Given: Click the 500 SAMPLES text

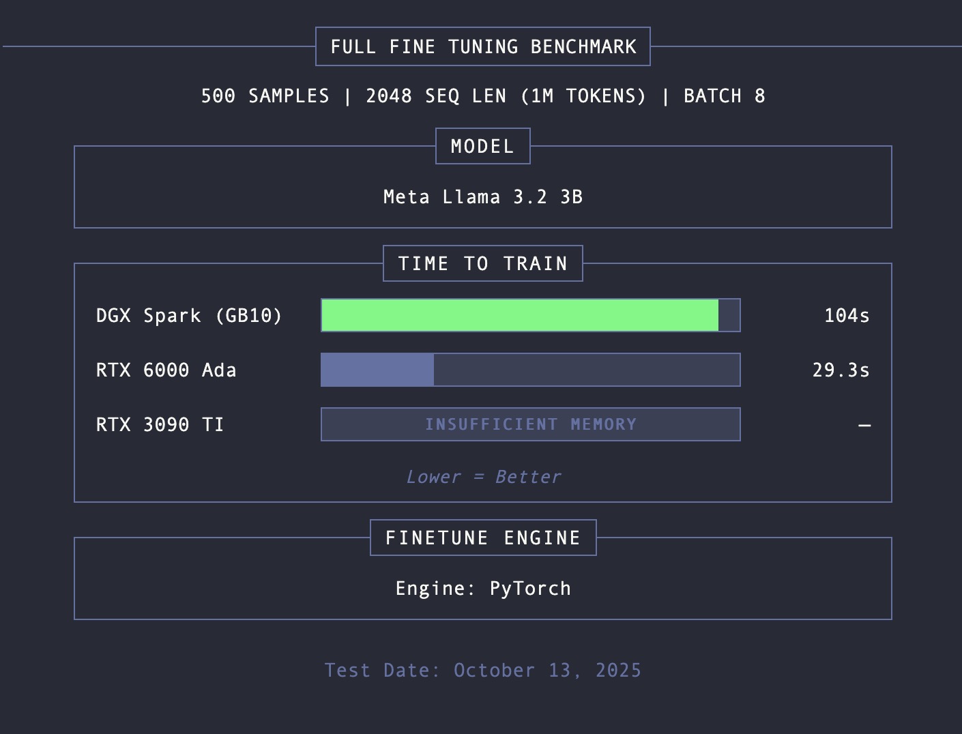Looking at the screenshot, I should pyautogui.click(x=265, y=96).
